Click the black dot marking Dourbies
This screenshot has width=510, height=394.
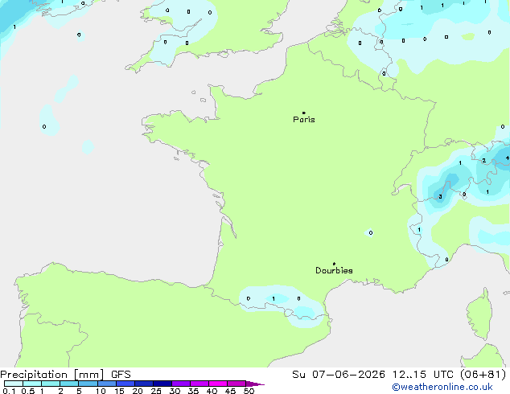(x=334, y=264)
